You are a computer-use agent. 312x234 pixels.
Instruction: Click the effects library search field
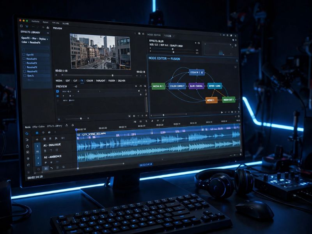[x=36, y=48]
